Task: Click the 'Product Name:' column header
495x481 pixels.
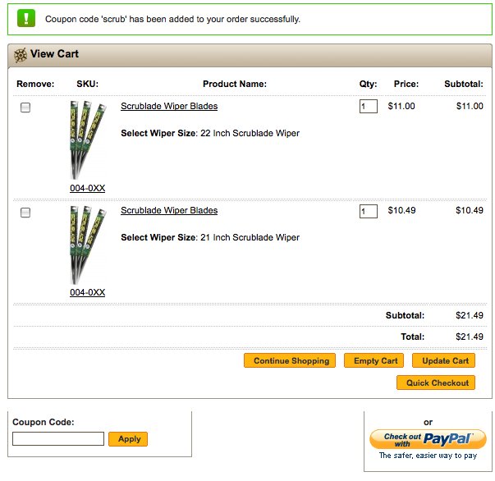Action: (235, 84)
